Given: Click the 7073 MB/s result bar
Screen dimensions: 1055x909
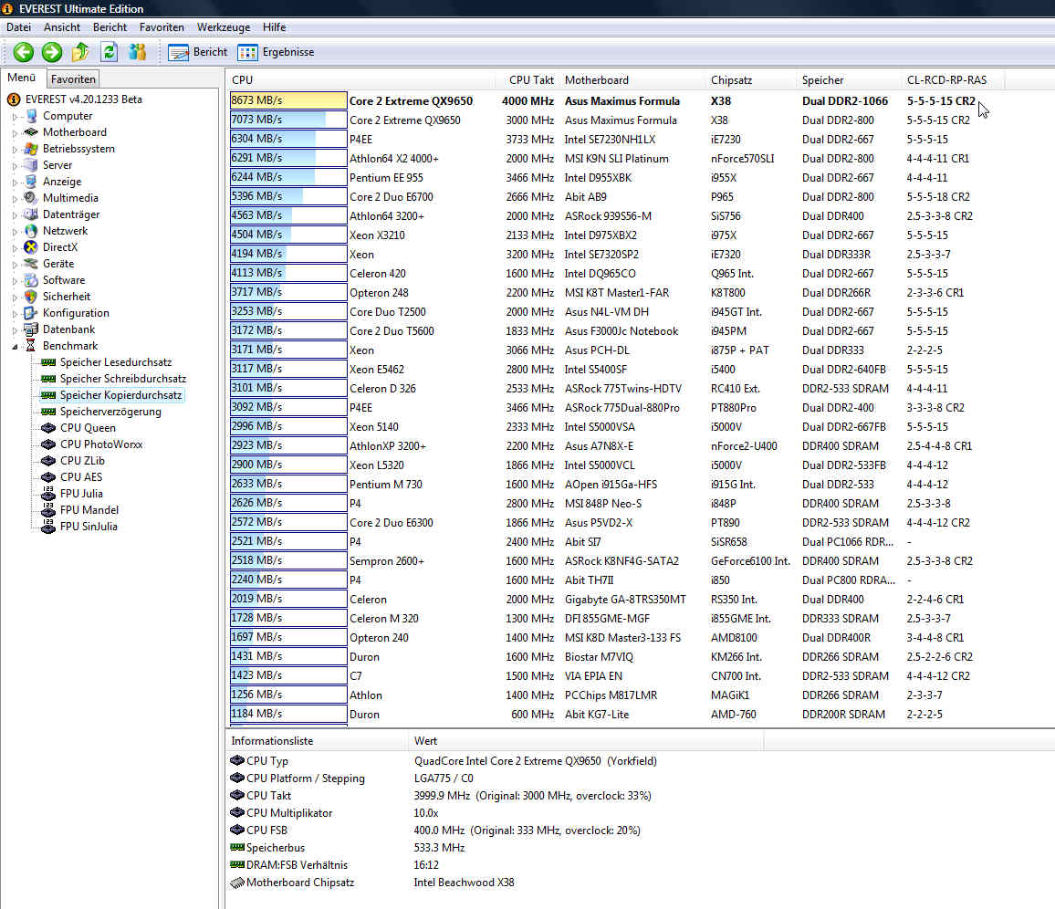Looking at the screenshot, I should point(288,120).
